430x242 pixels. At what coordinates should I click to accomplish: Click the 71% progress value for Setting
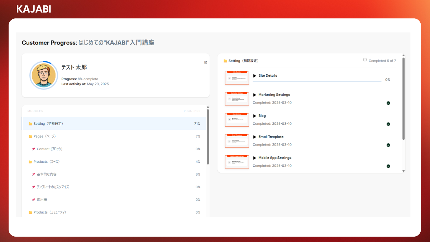[x=197, y=124]
